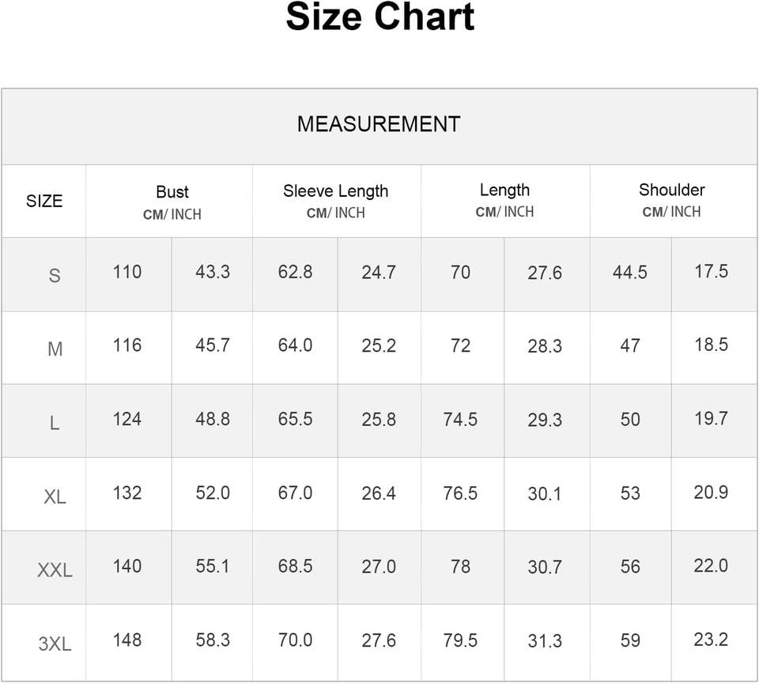This screenshot has height=683, width=759.
Task: Click the Bust column header
Action: [172, 192]
